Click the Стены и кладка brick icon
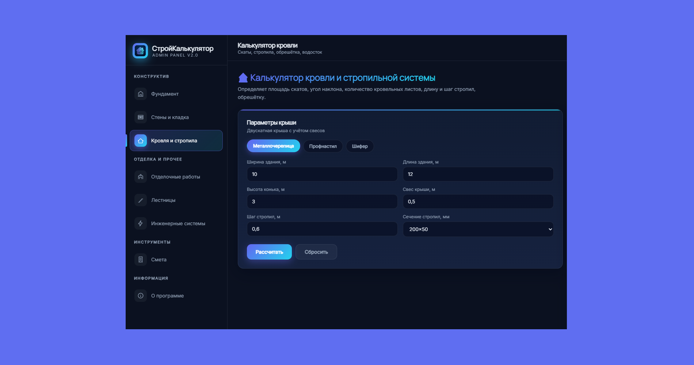Viewport: 694px width, 365px height. 141,117
